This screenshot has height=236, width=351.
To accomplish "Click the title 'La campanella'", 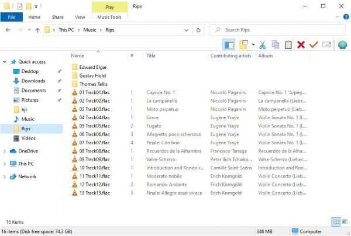I will click(x=161, y=101).
